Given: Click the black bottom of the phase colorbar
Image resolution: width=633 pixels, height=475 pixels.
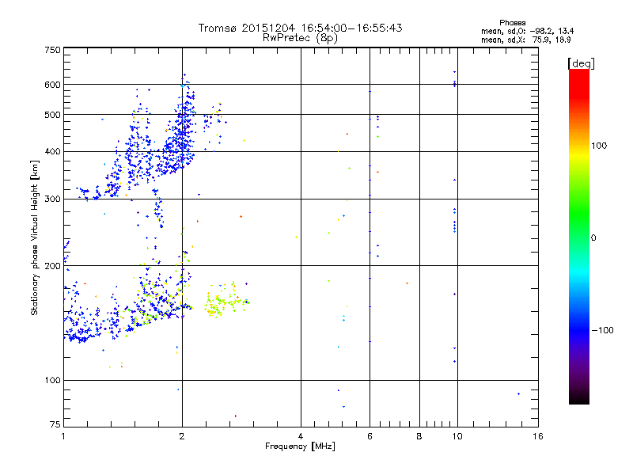Looking at the screenshot, I should tap(579, 398).
